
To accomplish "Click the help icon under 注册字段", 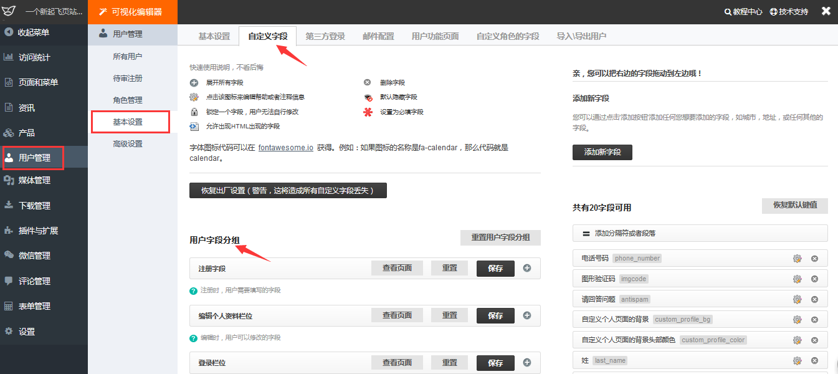I will click(194, 290).
